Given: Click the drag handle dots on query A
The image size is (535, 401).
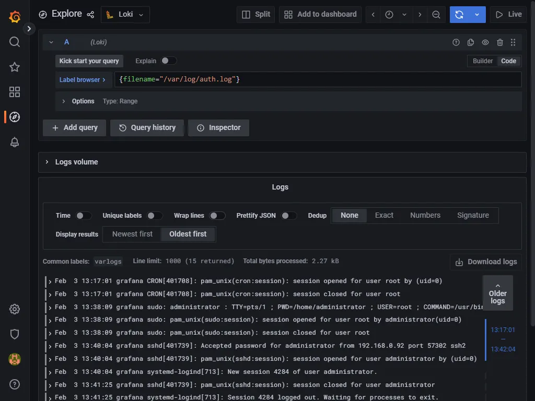Looking at the screenshot, I should coord(513,42).
